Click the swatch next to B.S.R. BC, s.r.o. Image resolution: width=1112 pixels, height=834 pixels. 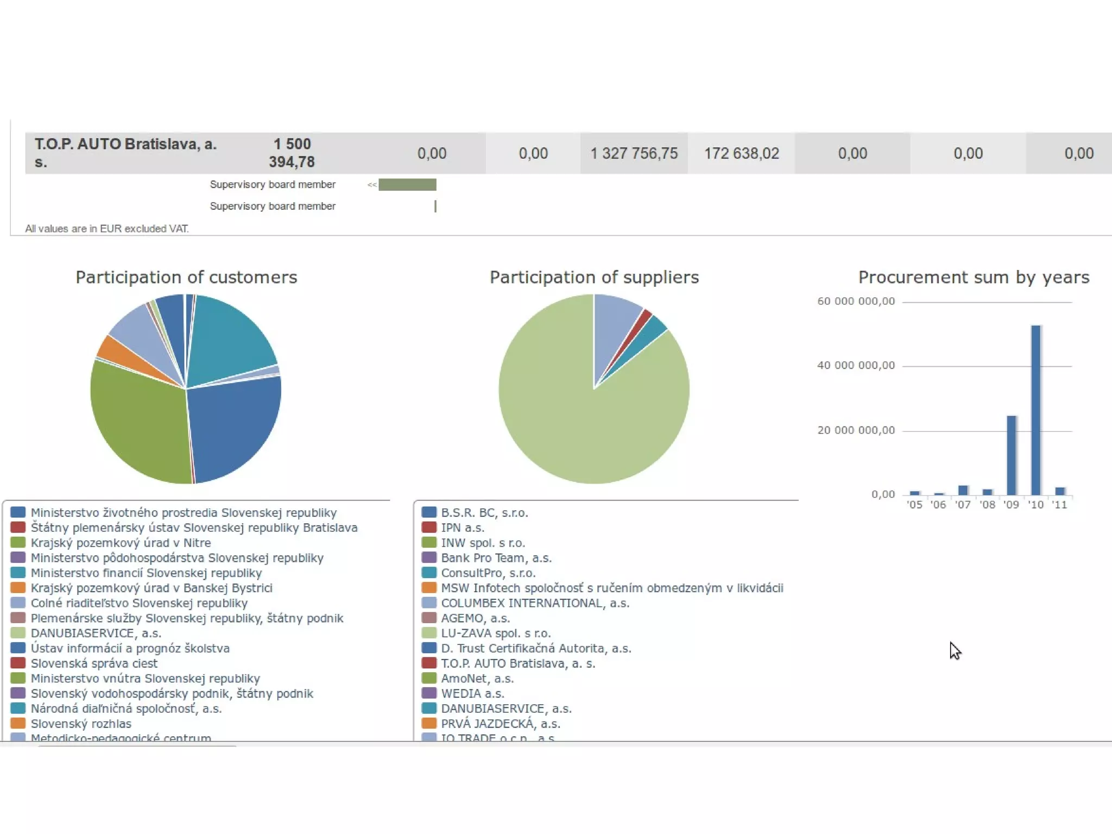tap(429, 512)
